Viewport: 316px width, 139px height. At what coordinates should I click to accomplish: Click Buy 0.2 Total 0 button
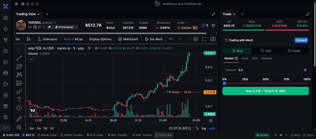[x=266, y=91]
